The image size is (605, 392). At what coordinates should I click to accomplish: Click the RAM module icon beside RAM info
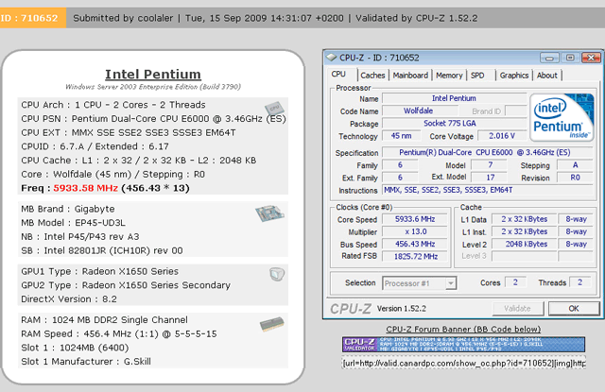click(x=272, y=324)
